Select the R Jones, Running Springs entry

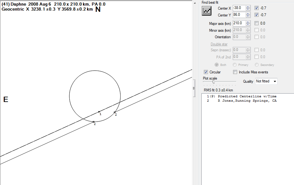[x=242, y=101]
